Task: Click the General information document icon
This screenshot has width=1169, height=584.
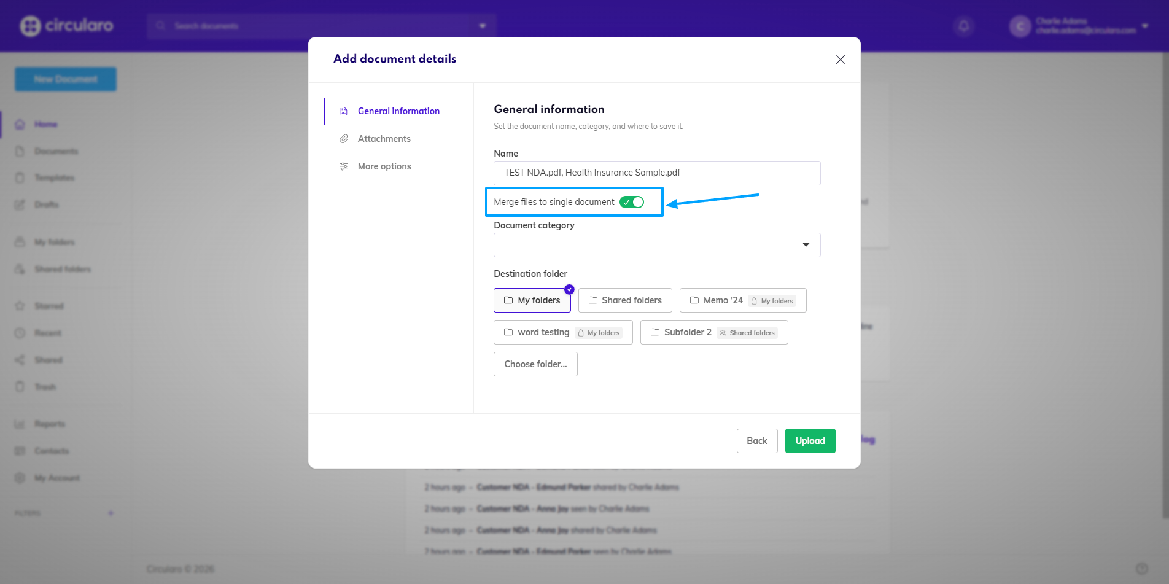Action: [x=344, y=111]
